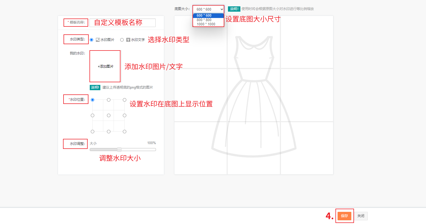Screen dimensions: 426x224
Task: Choose top-center watermark position
Action: [109, 100]
